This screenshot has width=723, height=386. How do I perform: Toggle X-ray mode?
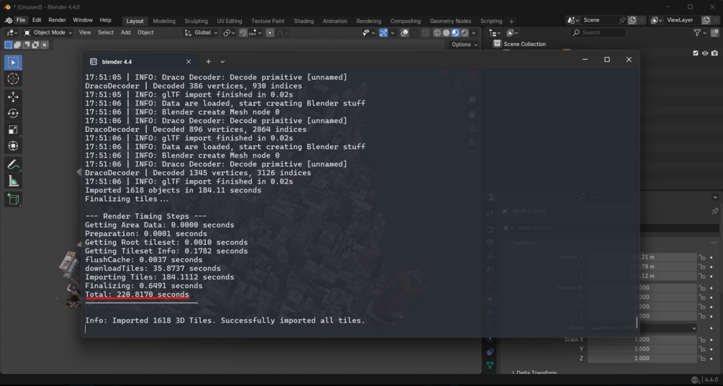425,33
